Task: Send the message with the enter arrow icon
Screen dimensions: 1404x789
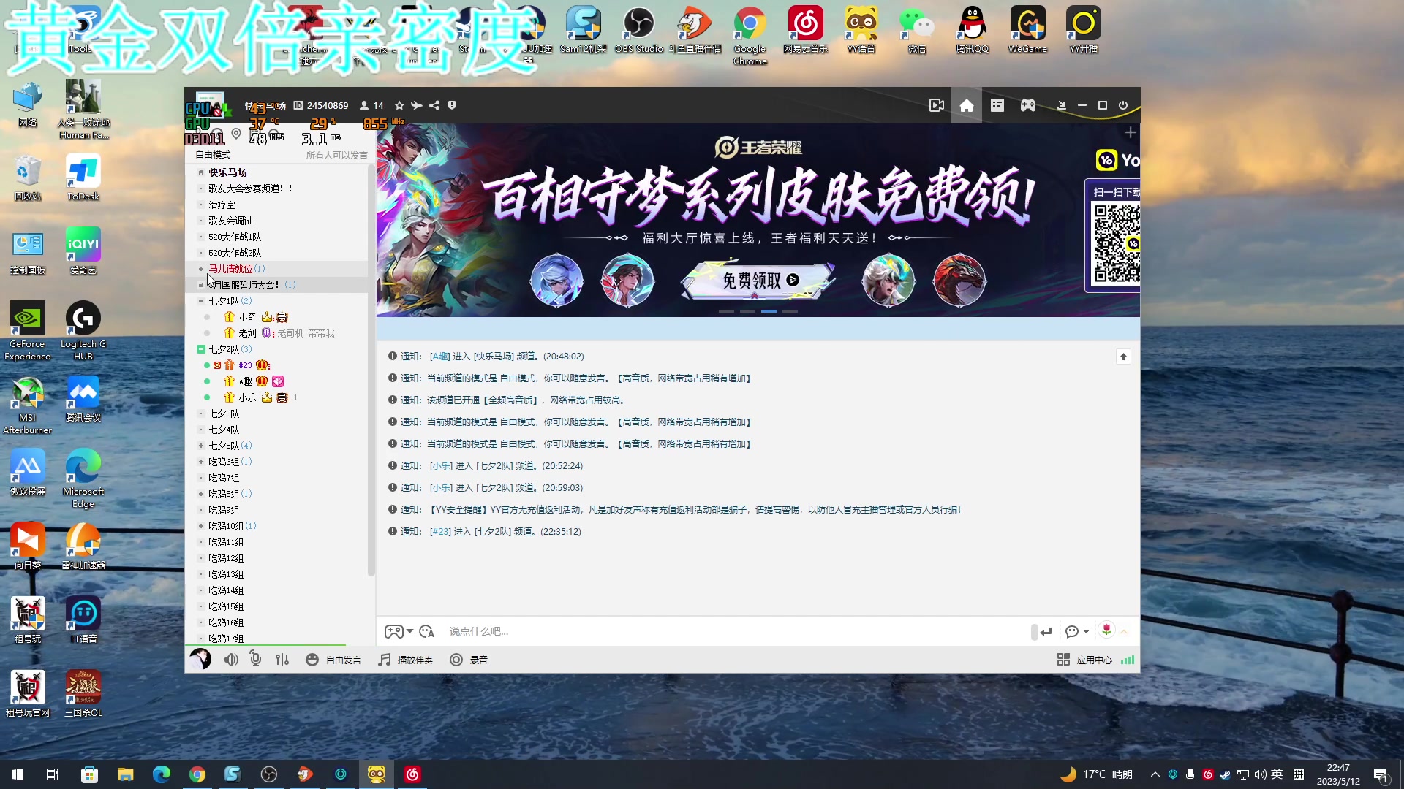Action: 1046,632
